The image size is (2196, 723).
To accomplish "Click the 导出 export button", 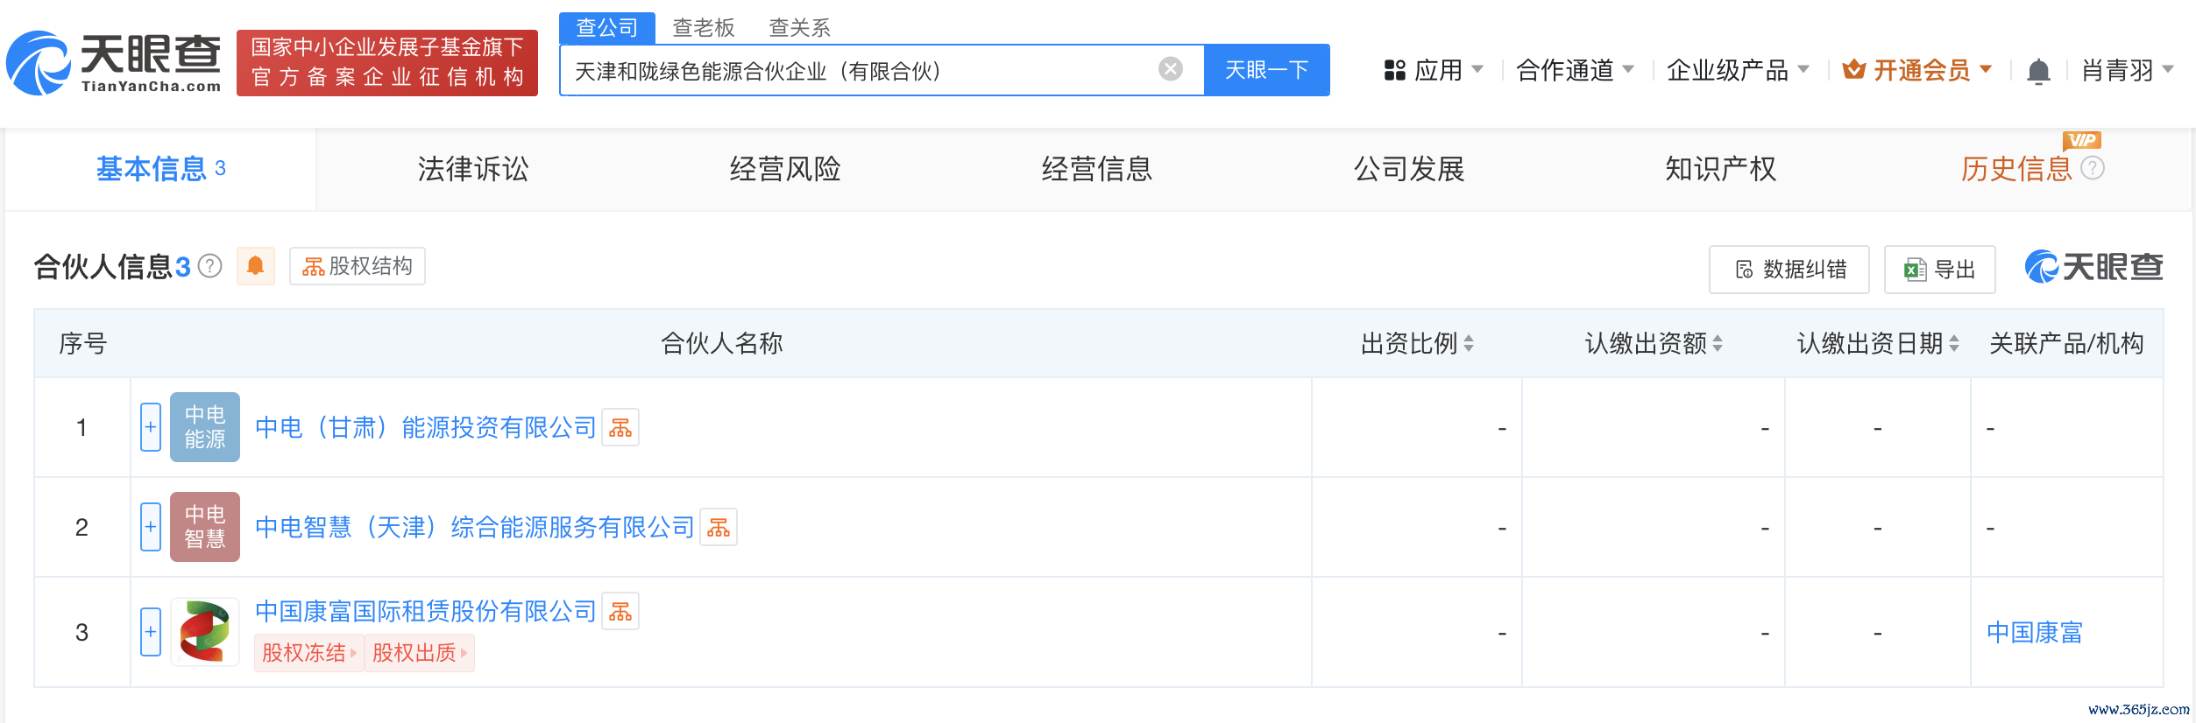I will point(1940,270).
